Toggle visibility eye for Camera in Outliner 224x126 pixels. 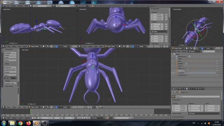217,63
